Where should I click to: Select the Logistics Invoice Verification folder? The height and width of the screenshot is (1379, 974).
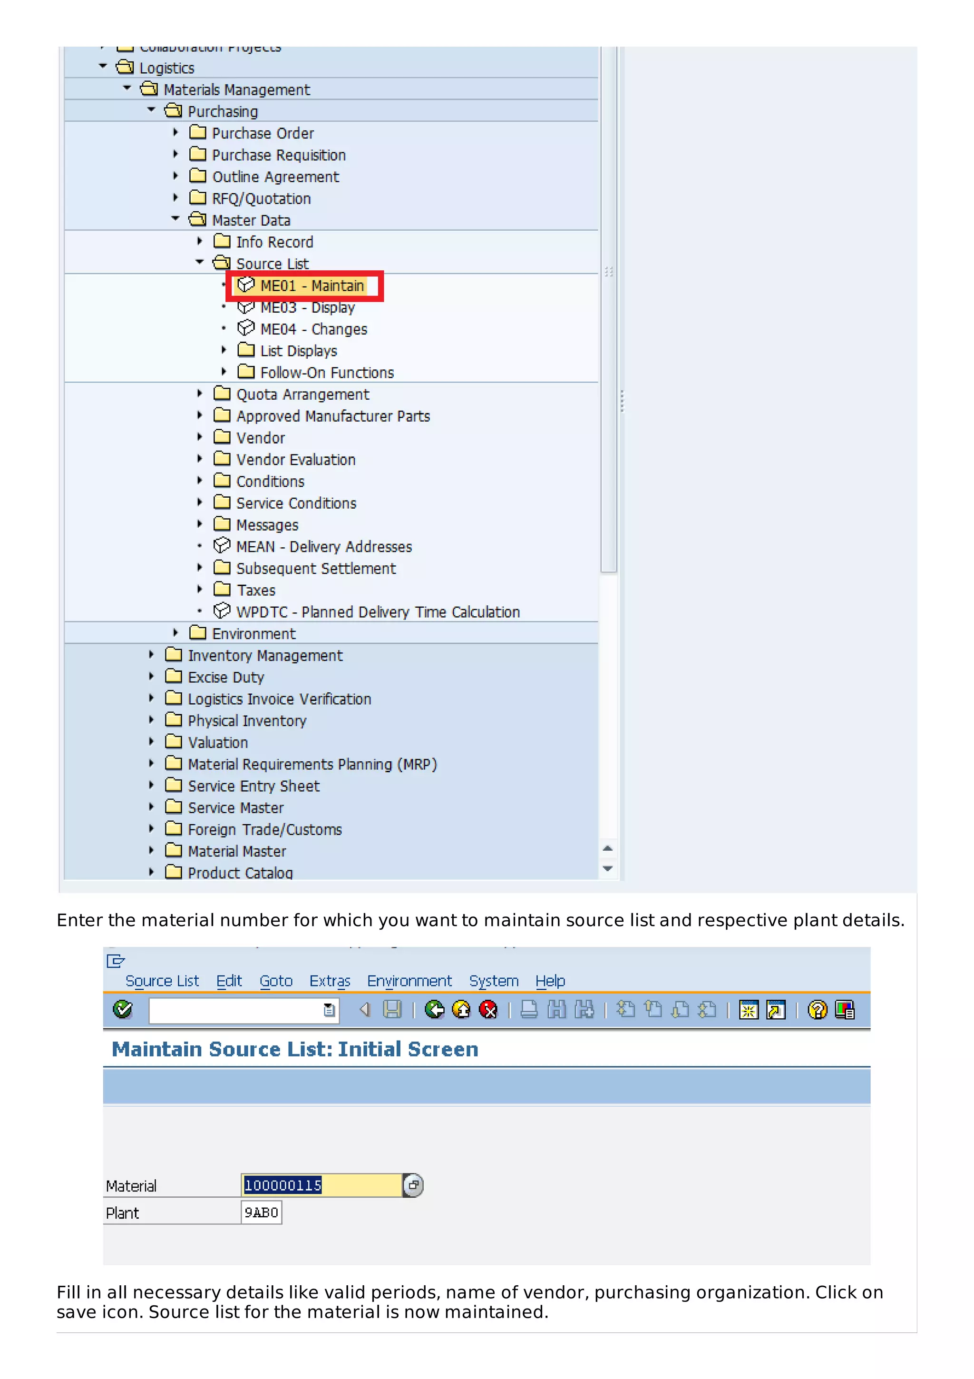coord(280,699)
